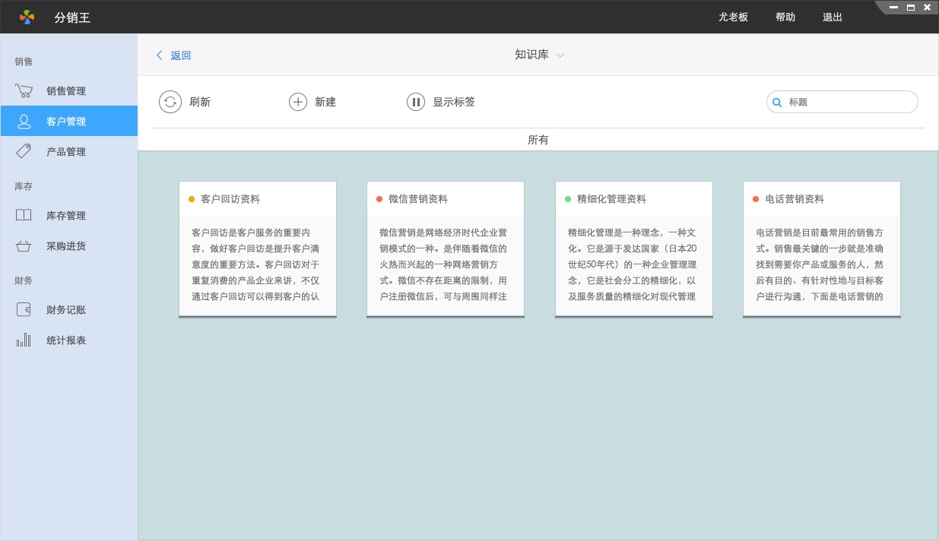
Task: Select the 客户管理 person icon
Action: click(x=24, y=122)
